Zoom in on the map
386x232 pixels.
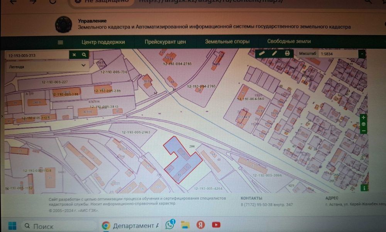pos(363,118)
